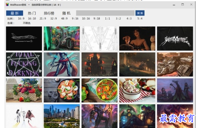Screen dimensions: 197x128
Task: Open the armored fox-tail character wallpaper
Action: (x=62, y=64)
